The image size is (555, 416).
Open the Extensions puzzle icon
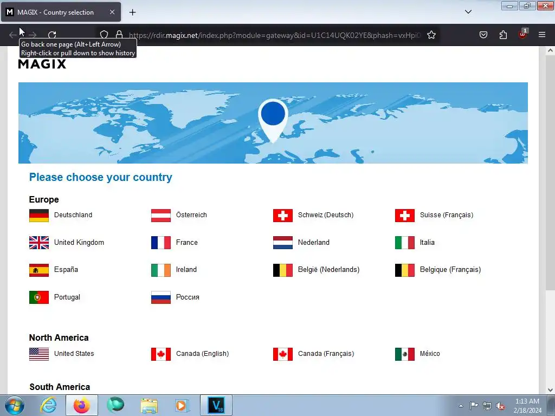pyautogui.click(x=503, y=35)
